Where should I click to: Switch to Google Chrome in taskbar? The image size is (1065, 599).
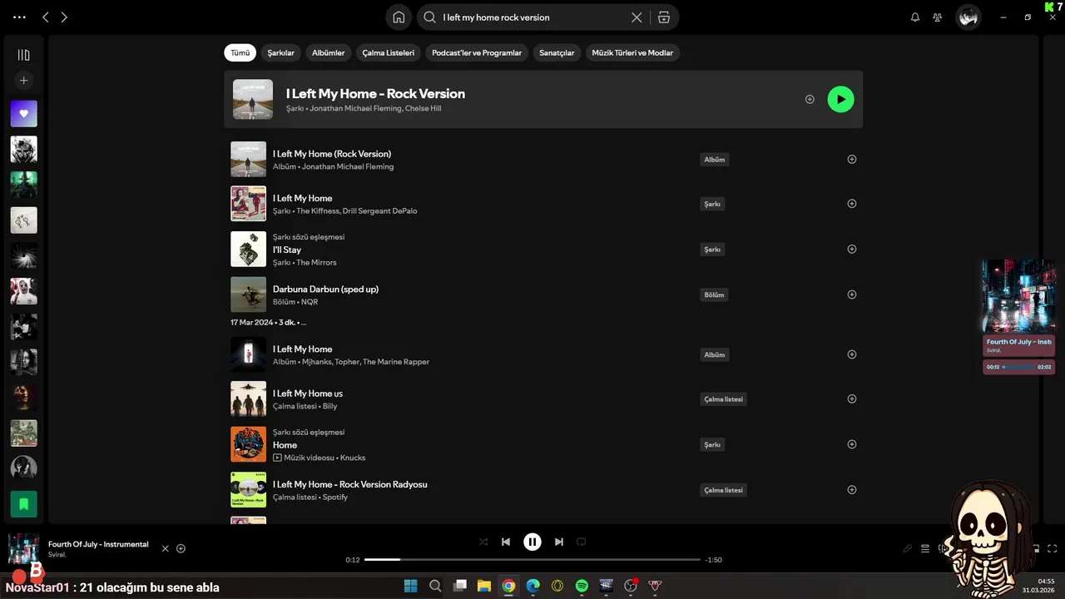pyautogui.click(x=508, y=586)
